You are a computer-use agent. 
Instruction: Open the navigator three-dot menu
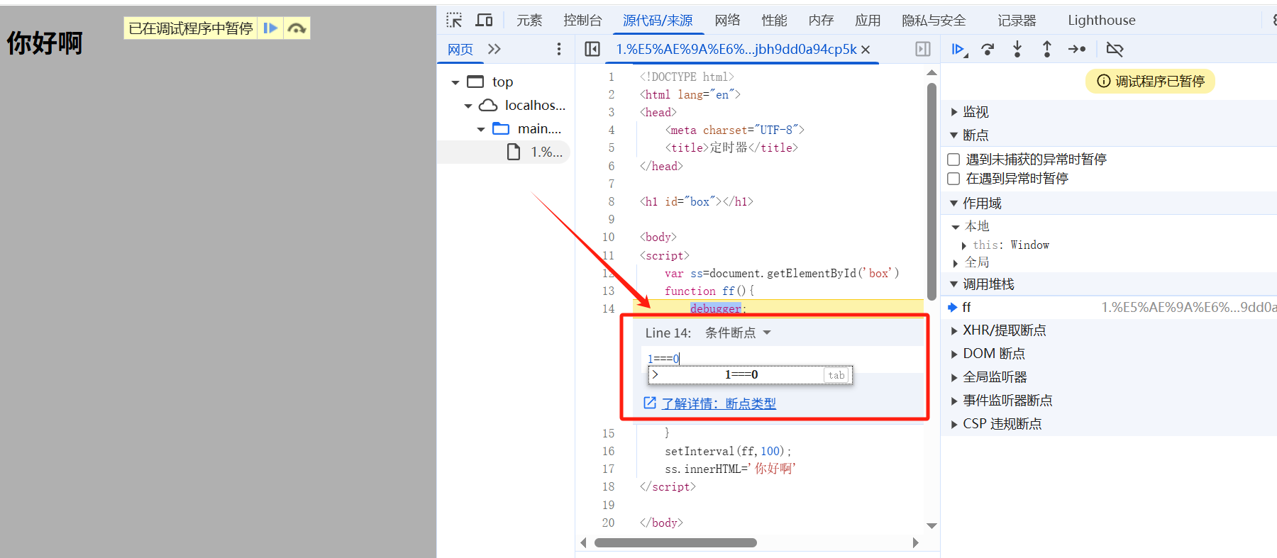click(559, 49)
